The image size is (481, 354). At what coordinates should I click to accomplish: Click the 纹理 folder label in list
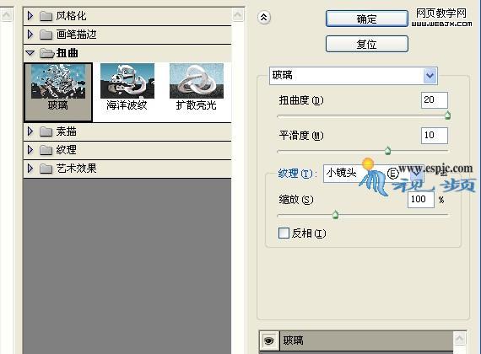pyautogui.click(x=67, y=150)
